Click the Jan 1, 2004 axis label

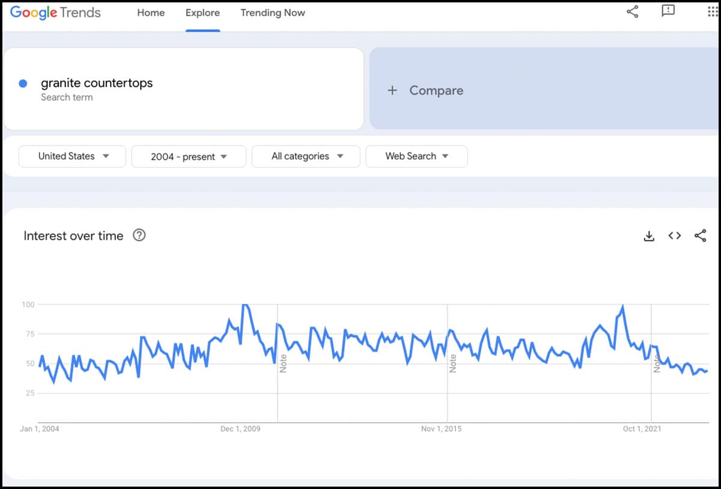pos(40,429)
